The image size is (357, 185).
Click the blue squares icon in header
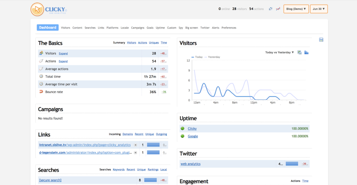[270, 9]
